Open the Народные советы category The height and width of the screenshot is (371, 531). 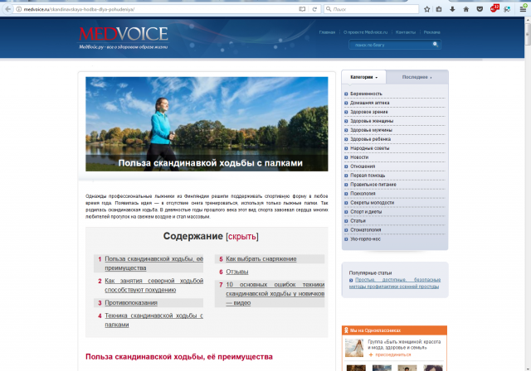(x=369, y=148)
